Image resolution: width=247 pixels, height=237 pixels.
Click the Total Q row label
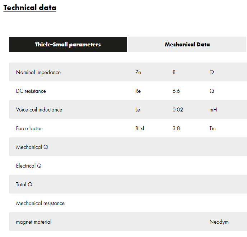(24, 184)
